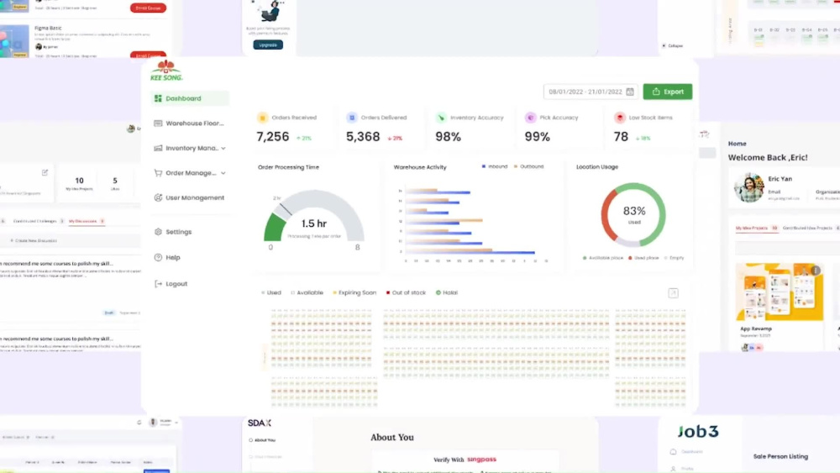Click the 7,256 orders received value
840x473 pixels.
[273, 137]
